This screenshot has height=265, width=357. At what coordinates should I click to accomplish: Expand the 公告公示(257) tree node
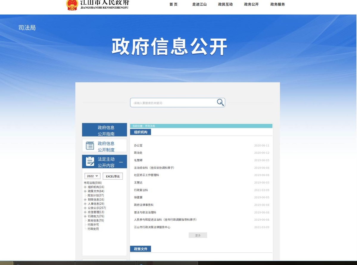coord(85,208)
